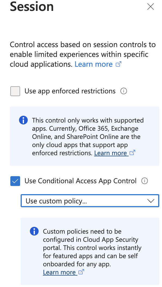Open the Use custom policy dropdown
The image size is (162, 287).
(90, 201)
